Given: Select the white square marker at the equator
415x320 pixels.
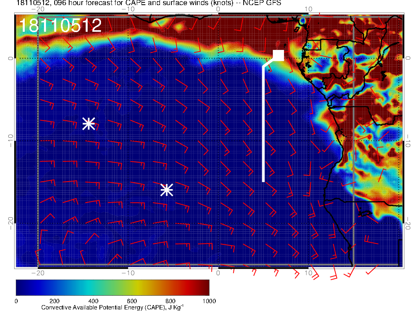Looking at the screenshot, I should pyautogui.click(x=278, y=55).
